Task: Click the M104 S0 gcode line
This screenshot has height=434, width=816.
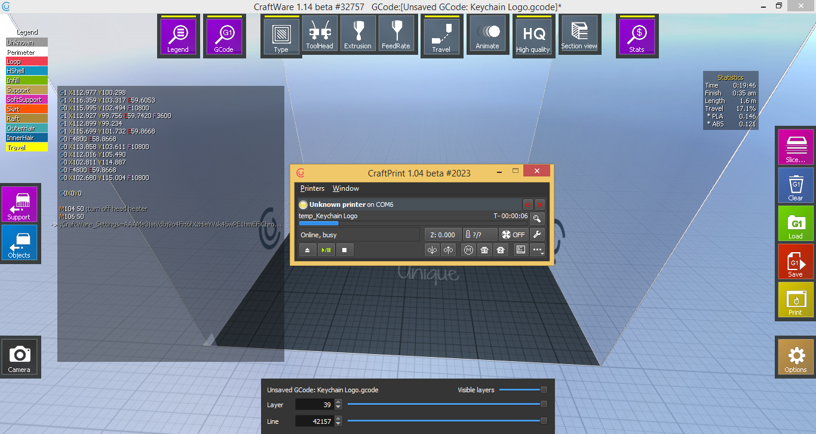Action: 103,209
